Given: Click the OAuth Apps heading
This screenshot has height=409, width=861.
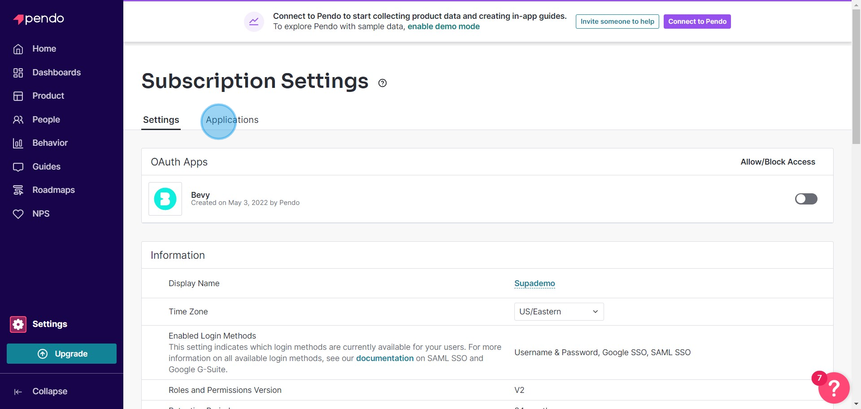Looking at the screenshot, I should [179, 162].
